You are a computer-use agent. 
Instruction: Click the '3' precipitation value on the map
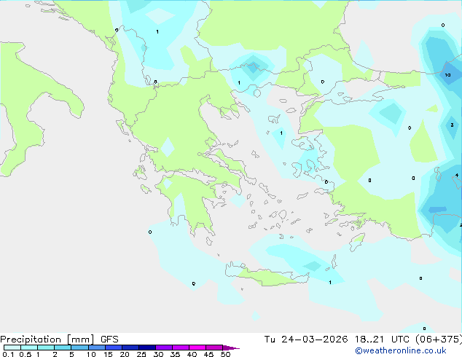[x=452, y=125]
